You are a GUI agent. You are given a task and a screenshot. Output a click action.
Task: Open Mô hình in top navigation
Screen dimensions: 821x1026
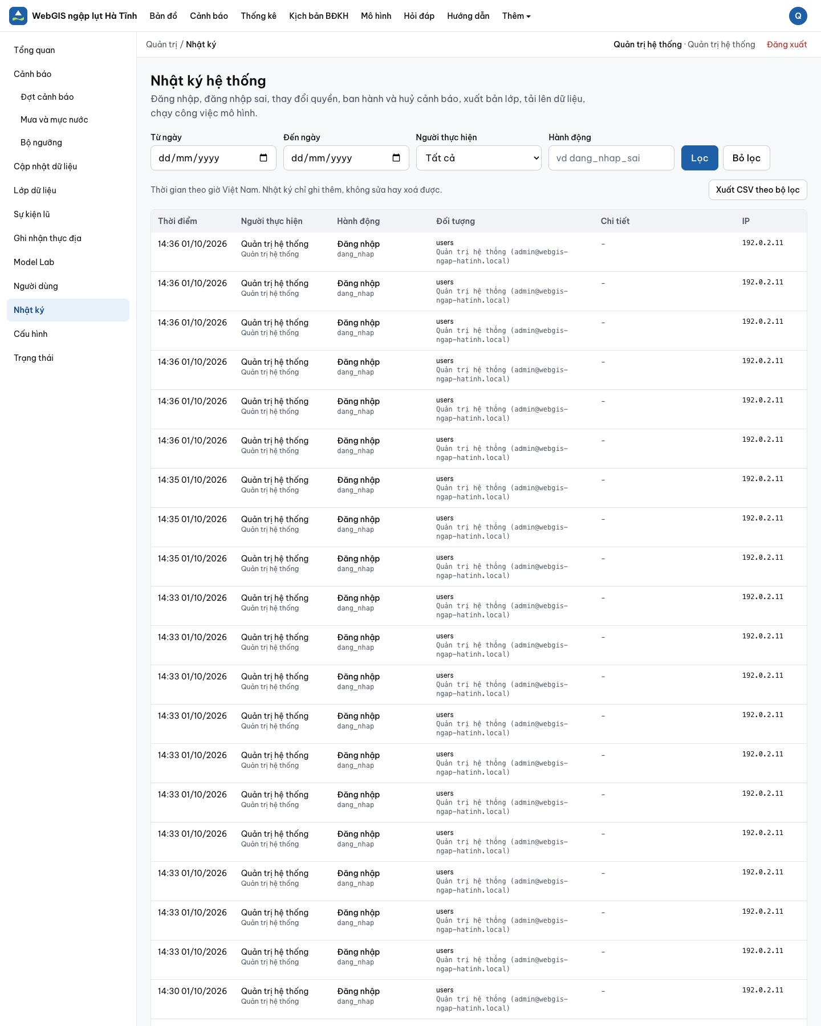click(x=376, y=16)
